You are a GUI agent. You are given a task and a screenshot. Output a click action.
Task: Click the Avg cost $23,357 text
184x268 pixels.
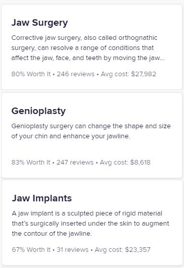pyautogui.click(x=122, y=249)
